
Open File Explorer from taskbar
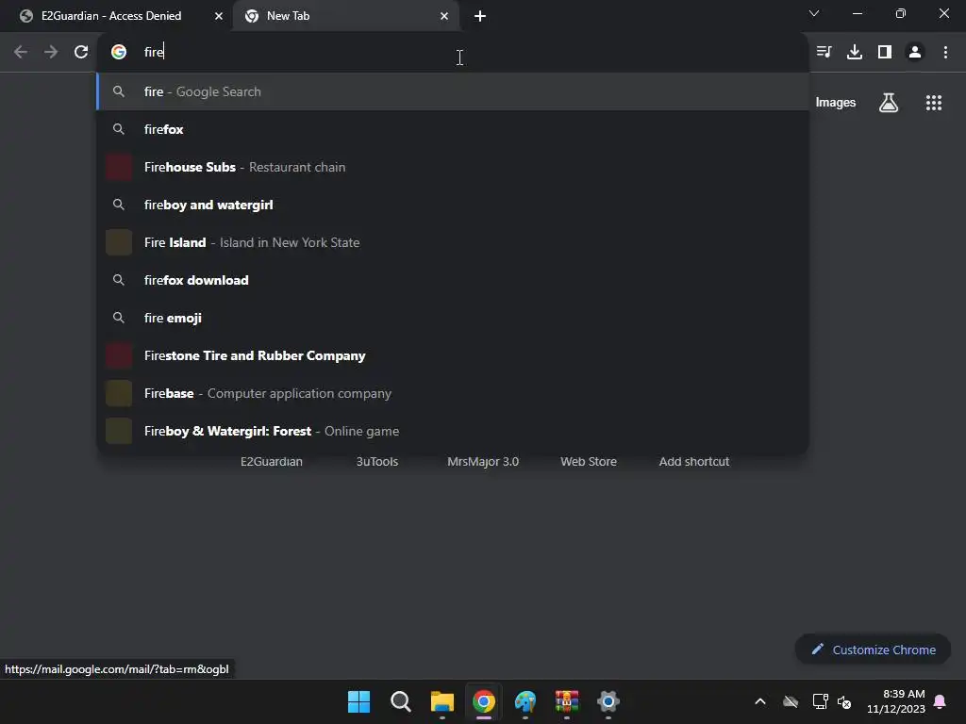442,701
